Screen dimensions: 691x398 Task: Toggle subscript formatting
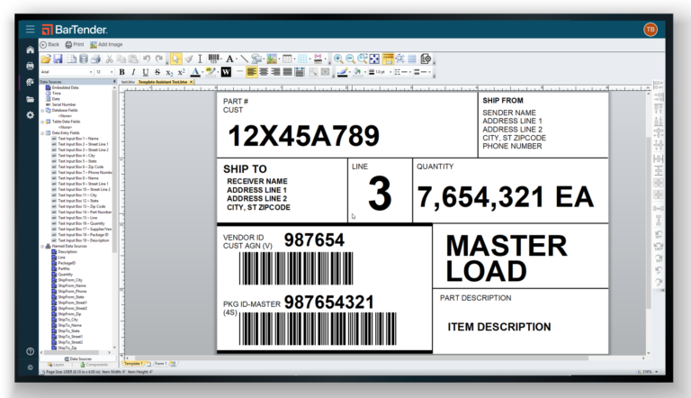coord(169,72)
